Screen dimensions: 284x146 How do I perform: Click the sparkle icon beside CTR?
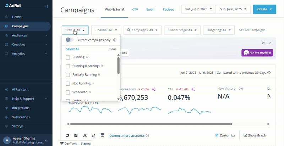point(193,89)
